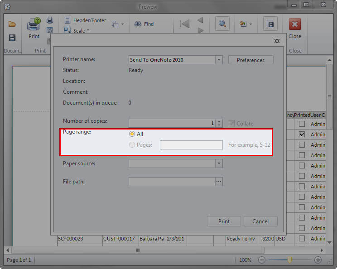Select the Pages radio button

pos(132,145)
